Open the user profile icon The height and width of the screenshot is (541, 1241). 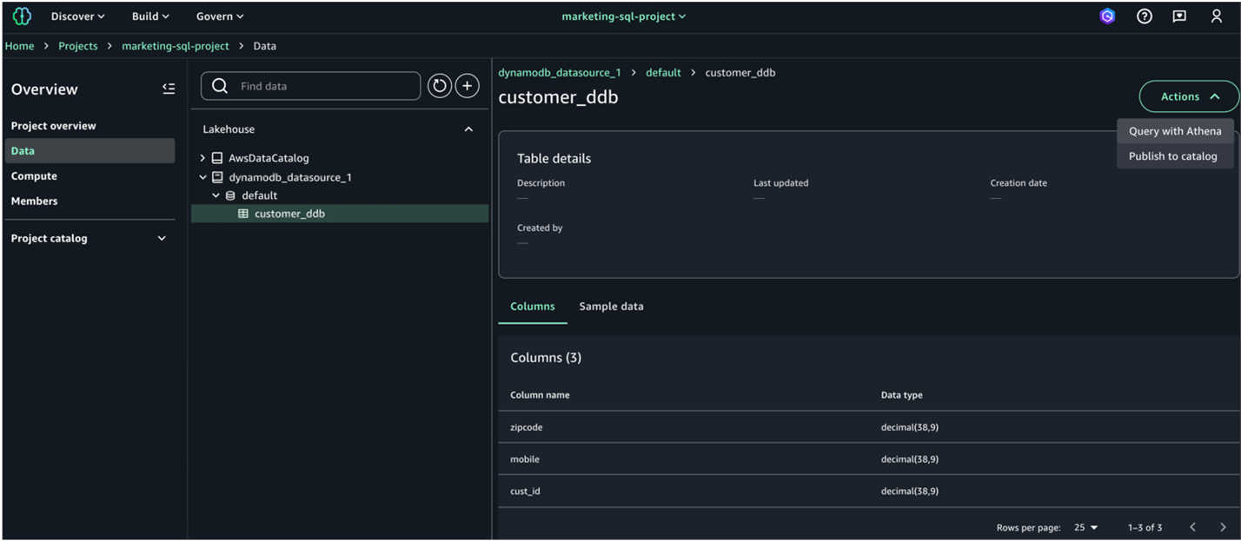point(1216,16)
